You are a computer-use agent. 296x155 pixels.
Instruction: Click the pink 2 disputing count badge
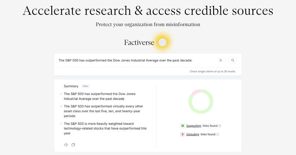point(182,135)
